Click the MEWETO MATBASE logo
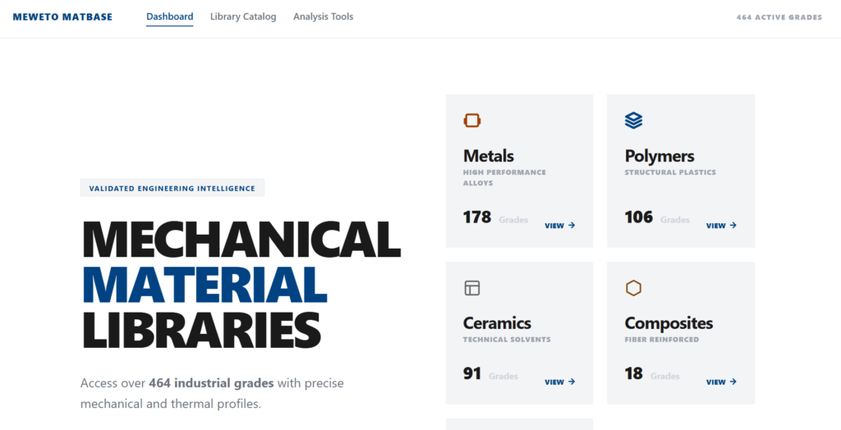Viewport: 841px width, 430px height. 62,16
